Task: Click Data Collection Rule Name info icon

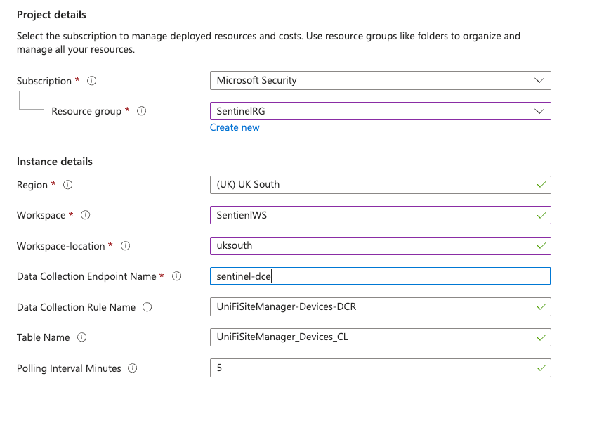Action: click(147, 307)
